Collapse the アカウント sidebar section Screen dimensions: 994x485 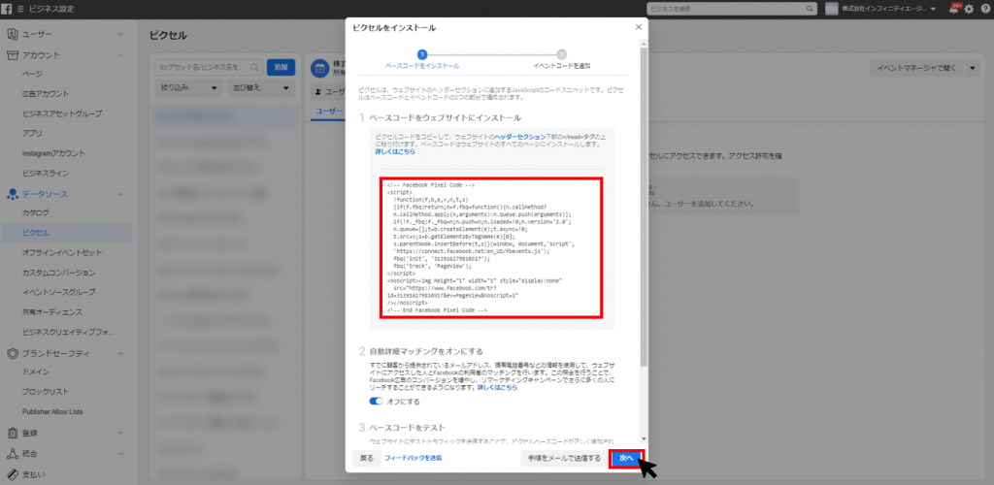[119, 56]
